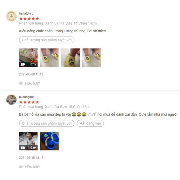Click pupungoan's round profile avatar
Viewport: 180px width, 180px height.
[x=11, y=100]
